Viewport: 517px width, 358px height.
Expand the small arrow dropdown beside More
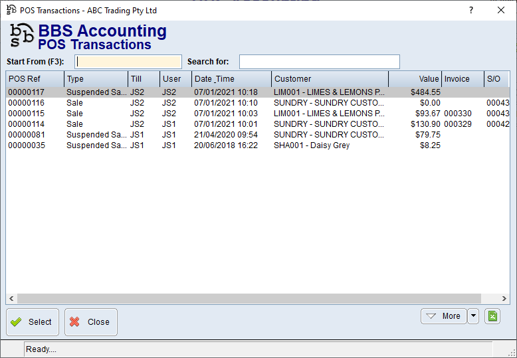473,316
